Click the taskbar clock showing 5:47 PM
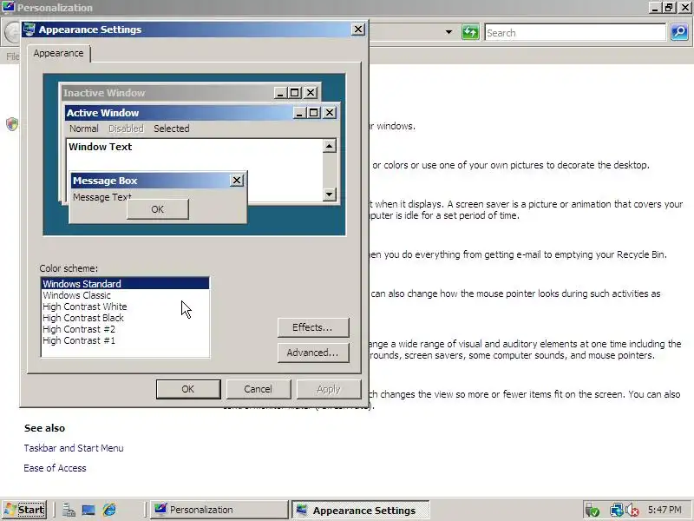Viewport: 694px width, 521px height. (665, 510)
